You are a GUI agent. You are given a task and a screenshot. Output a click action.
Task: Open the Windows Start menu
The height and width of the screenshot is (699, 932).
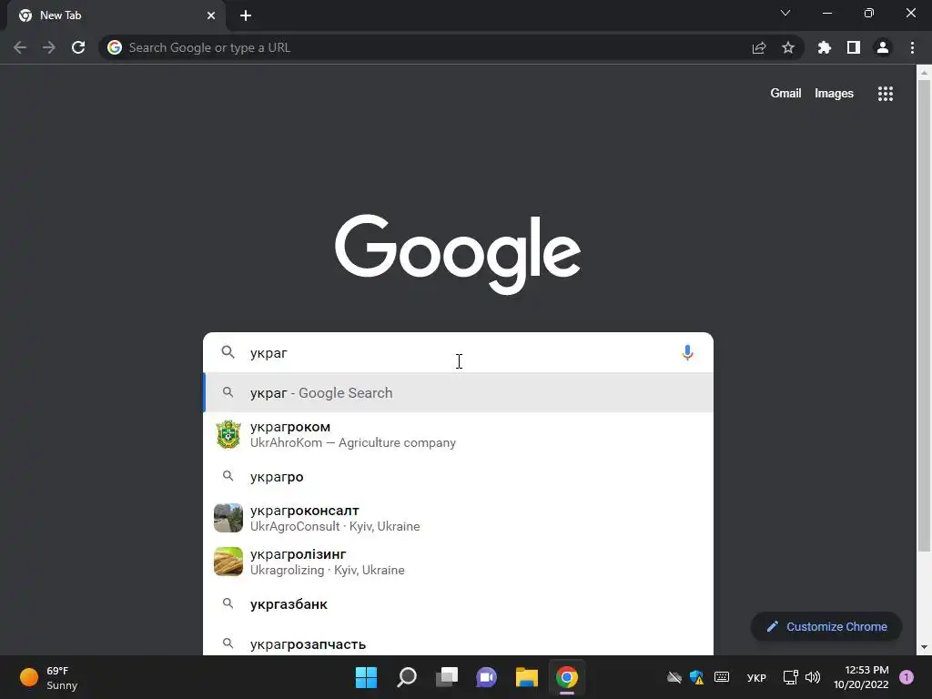tap(366, 677)
